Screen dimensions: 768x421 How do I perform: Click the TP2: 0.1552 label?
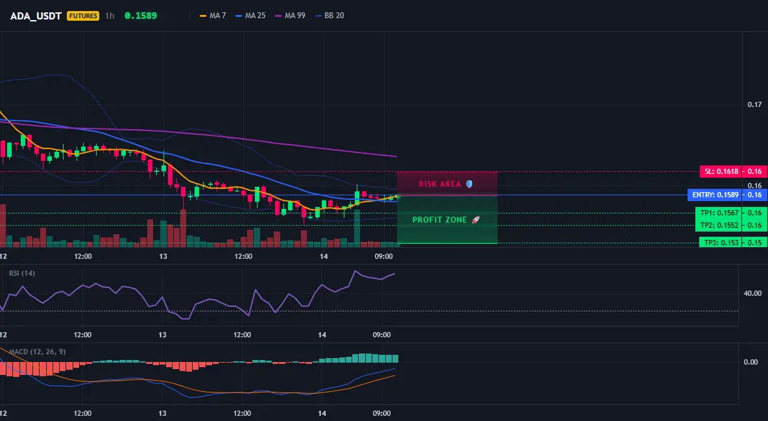[718, 225]
